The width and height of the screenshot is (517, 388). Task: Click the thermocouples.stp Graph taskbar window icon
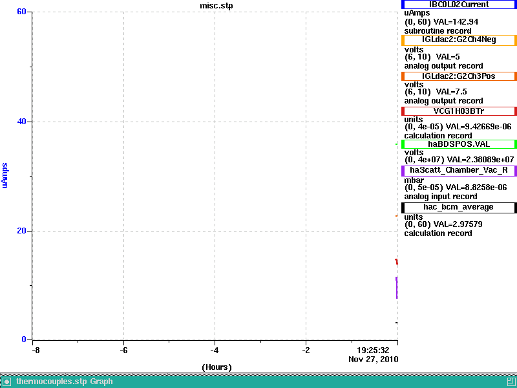coord(6,382)
